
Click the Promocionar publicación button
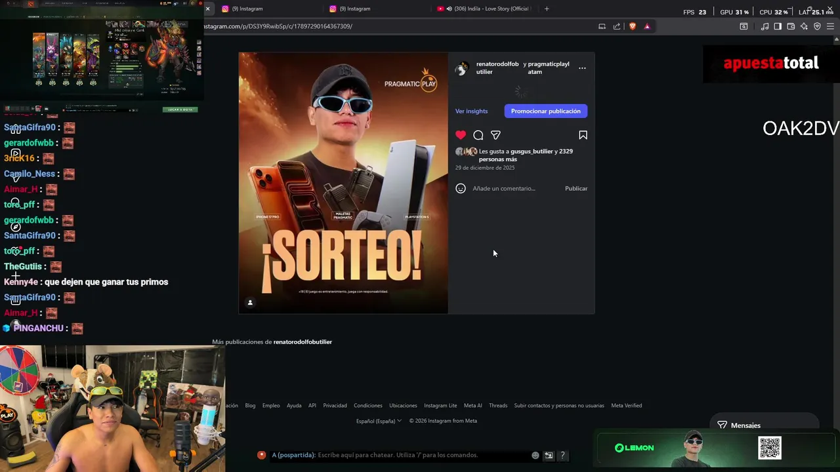pyautogui.click(x=546, y=111)
